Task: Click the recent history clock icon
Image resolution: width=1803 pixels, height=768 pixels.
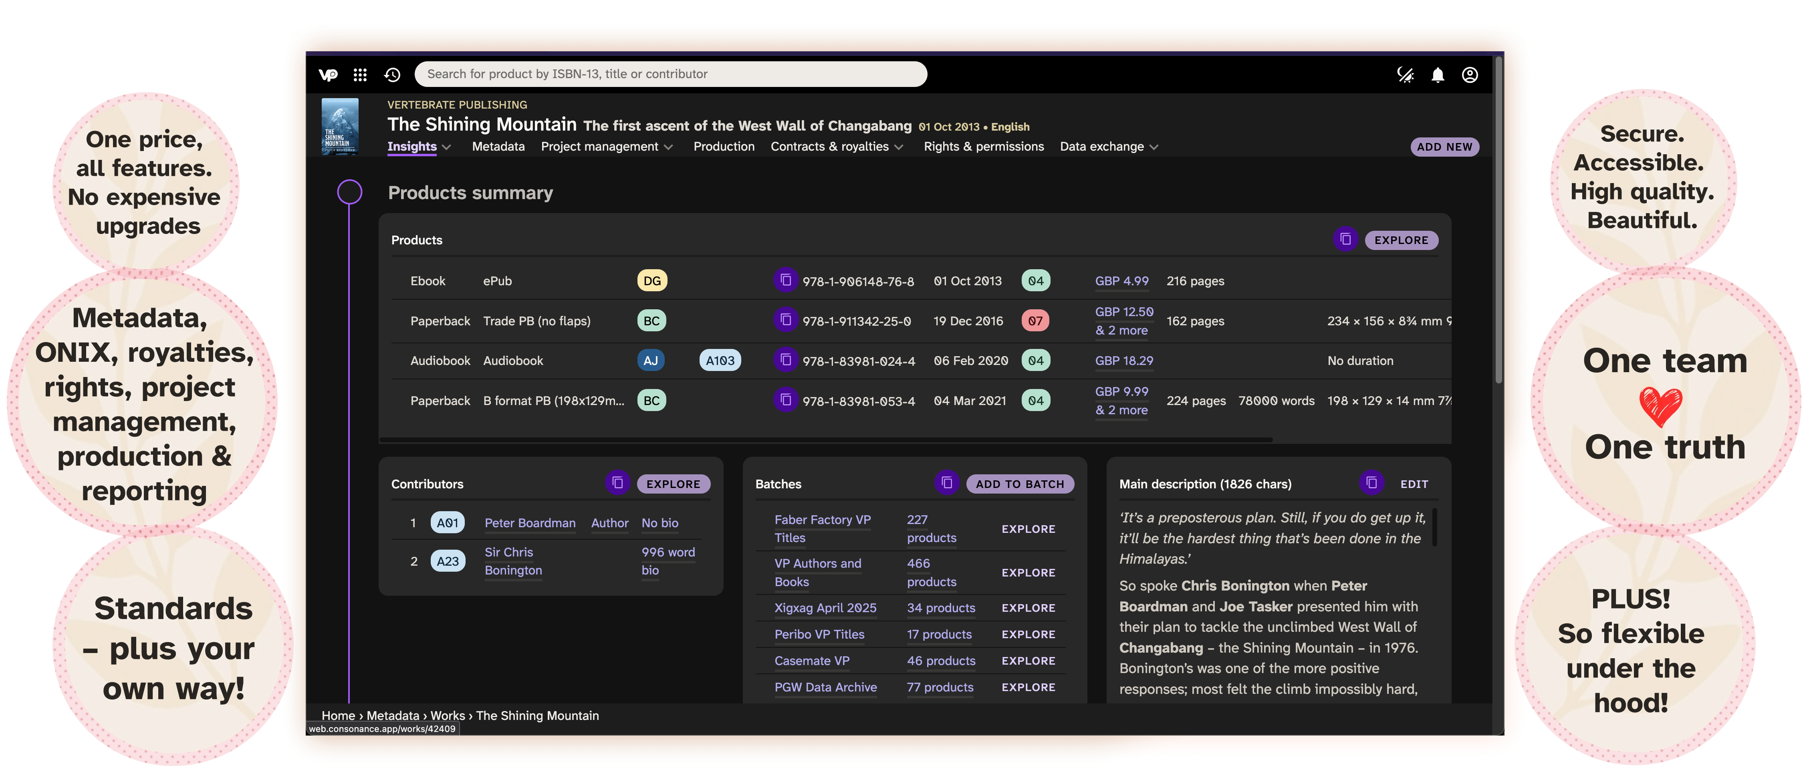Action: click(392, 74)
